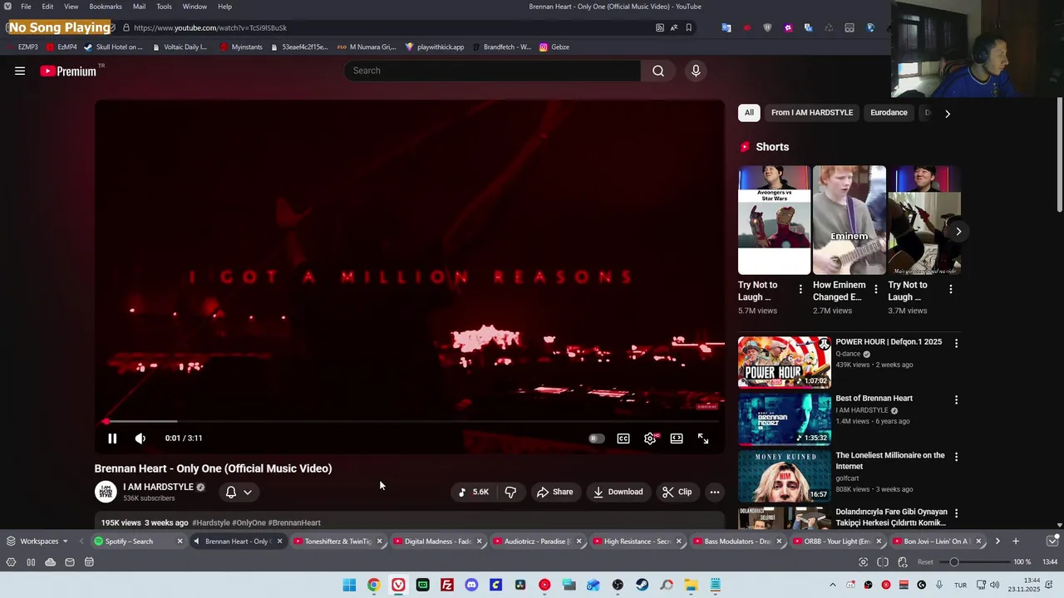Create a Clip of the video
Screen dimensions: 1064x598
click(677, 492)
